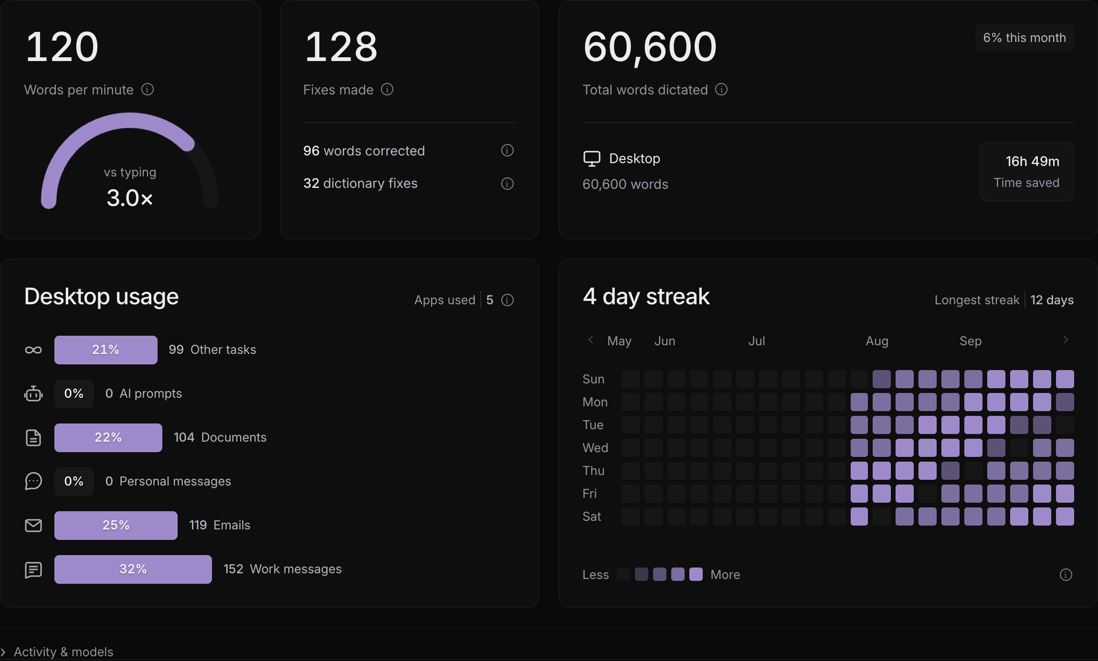1098x661 pixels.
Task: Click the infinity icon for Other tasks
Action: pyautogui.click(x=33, y=350)
